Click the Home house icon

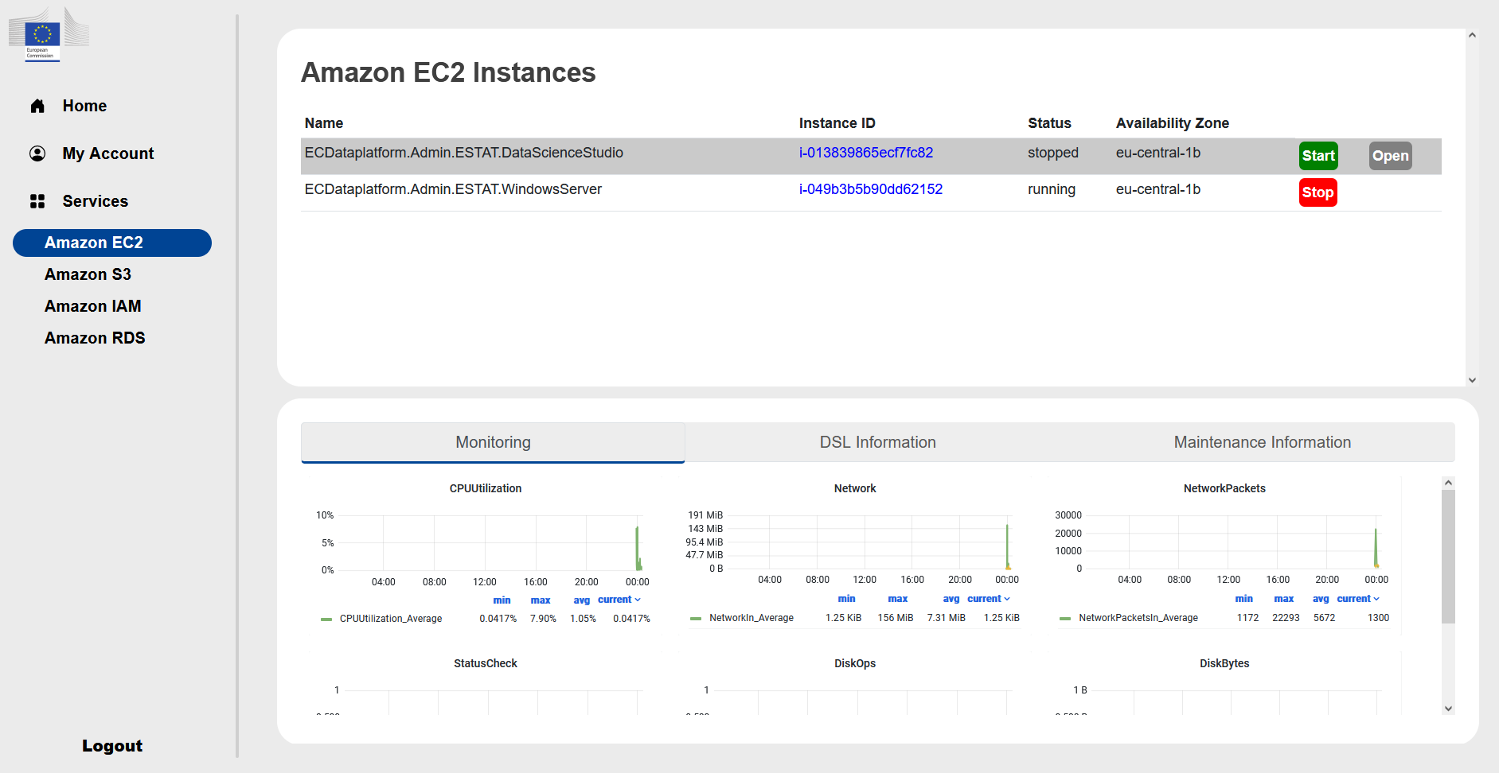point(37,106)
